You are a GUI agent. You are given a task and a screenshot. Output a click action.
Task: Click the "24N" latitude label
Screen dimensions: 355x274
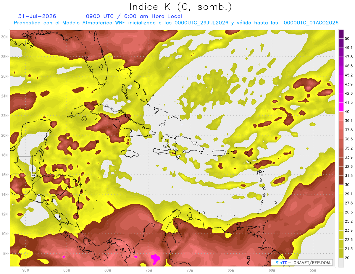tap(4, 96)
